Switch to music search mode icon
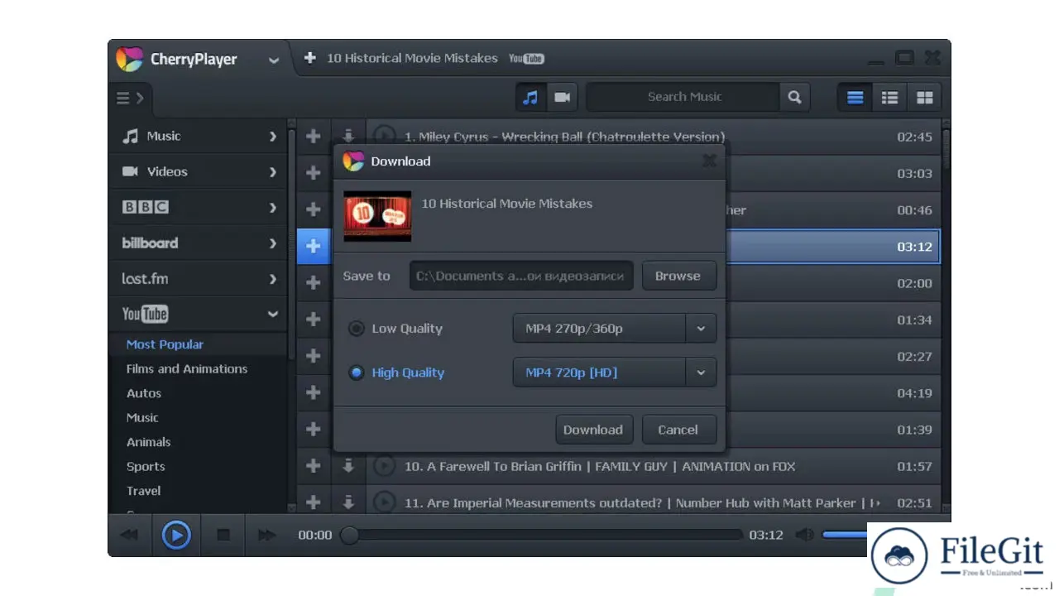1059x596 pixels. (x=530, y=97)
